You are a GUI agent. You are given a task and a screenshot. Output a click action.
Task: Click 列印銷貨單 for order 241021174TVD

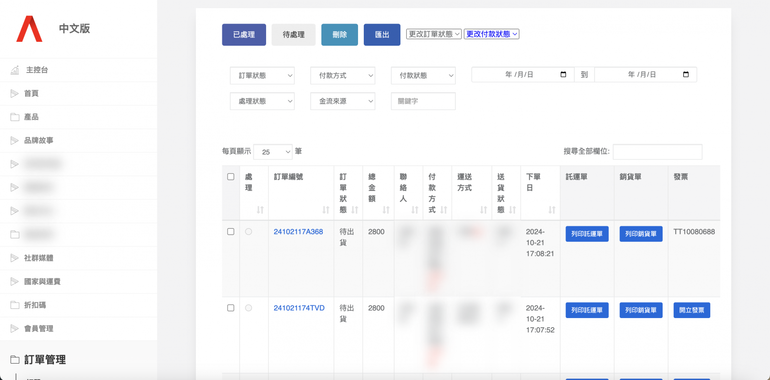click(641, 310)
